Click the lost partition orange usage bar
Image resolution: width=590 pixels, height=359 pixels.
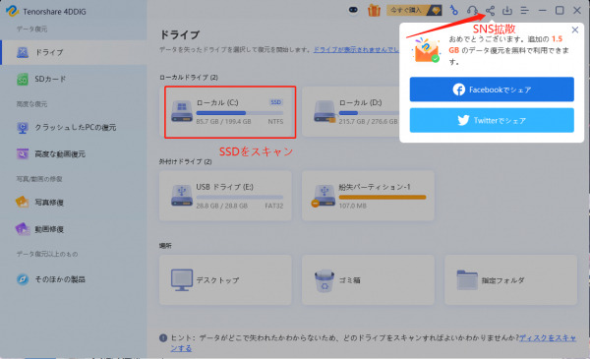[383, 197]
